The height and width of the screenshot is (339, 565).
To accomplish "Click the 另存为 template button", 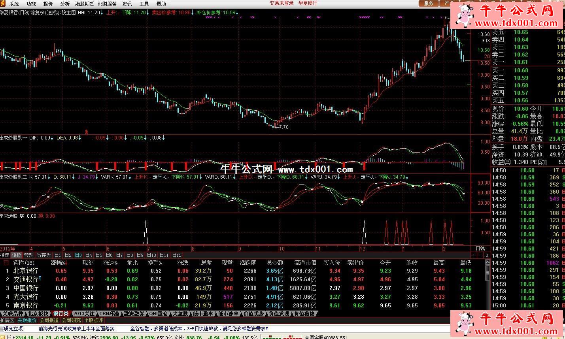I will pos(43,255).
